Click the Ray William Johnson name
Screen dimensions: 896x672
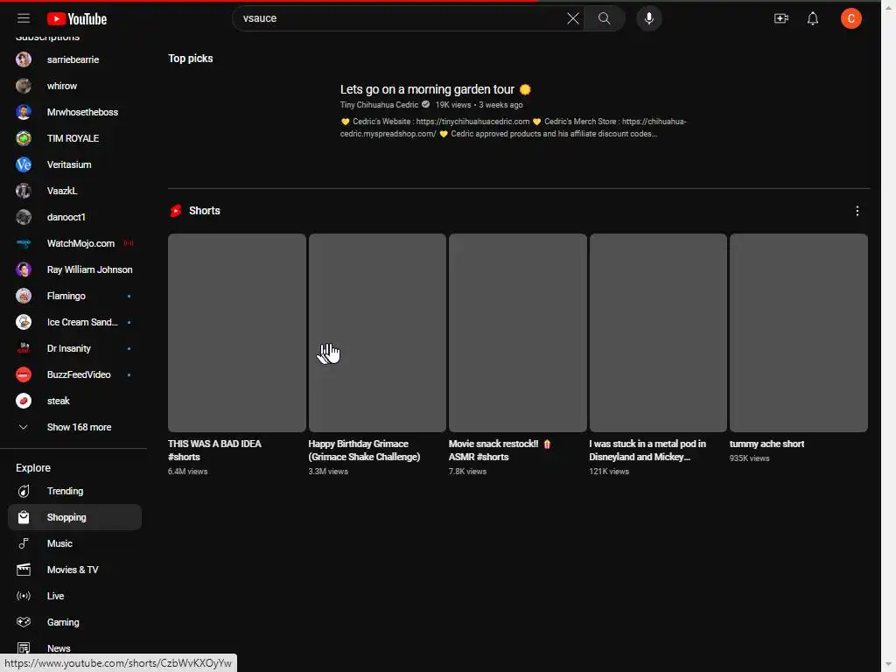pyautogui.click(x=90, y=269)
